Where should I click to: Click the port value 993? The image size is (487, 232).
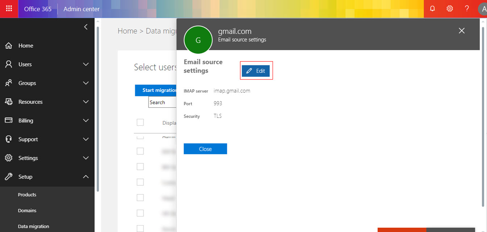coord(218,103)
